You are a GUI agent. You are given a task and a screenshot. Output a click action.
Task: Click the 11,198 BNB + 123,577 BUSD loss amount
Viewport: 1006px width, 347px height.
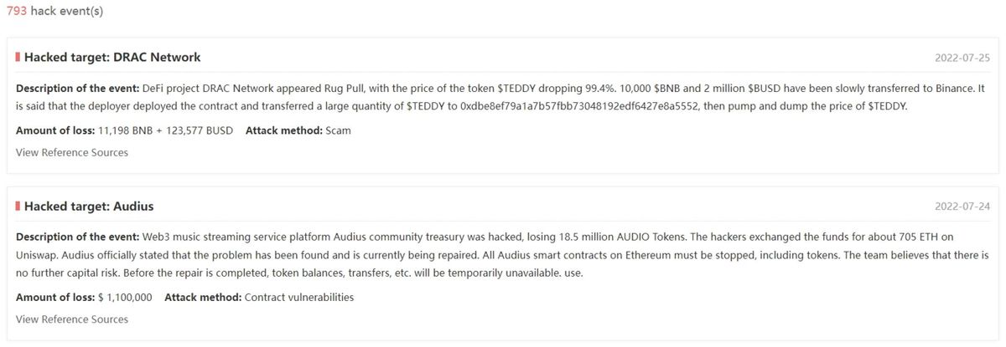[165, 130]
